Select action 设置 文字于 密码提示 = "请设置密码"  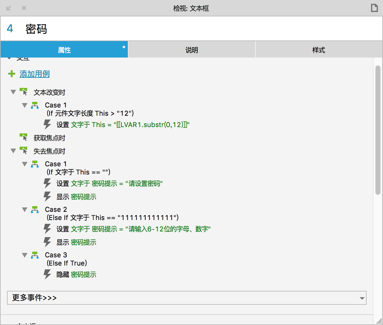tap(109, 184)
